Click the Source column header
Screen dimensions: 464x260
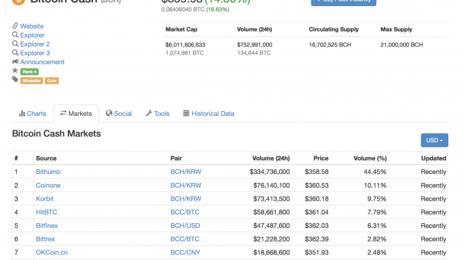click(46, 158)
